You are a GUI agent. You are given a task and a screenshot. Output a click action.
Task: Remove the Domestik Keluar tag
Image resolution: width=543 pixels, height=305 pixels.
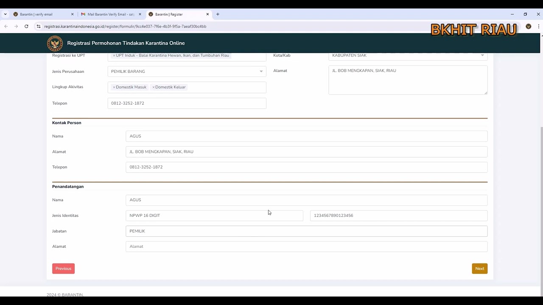(x=153, y=87)
